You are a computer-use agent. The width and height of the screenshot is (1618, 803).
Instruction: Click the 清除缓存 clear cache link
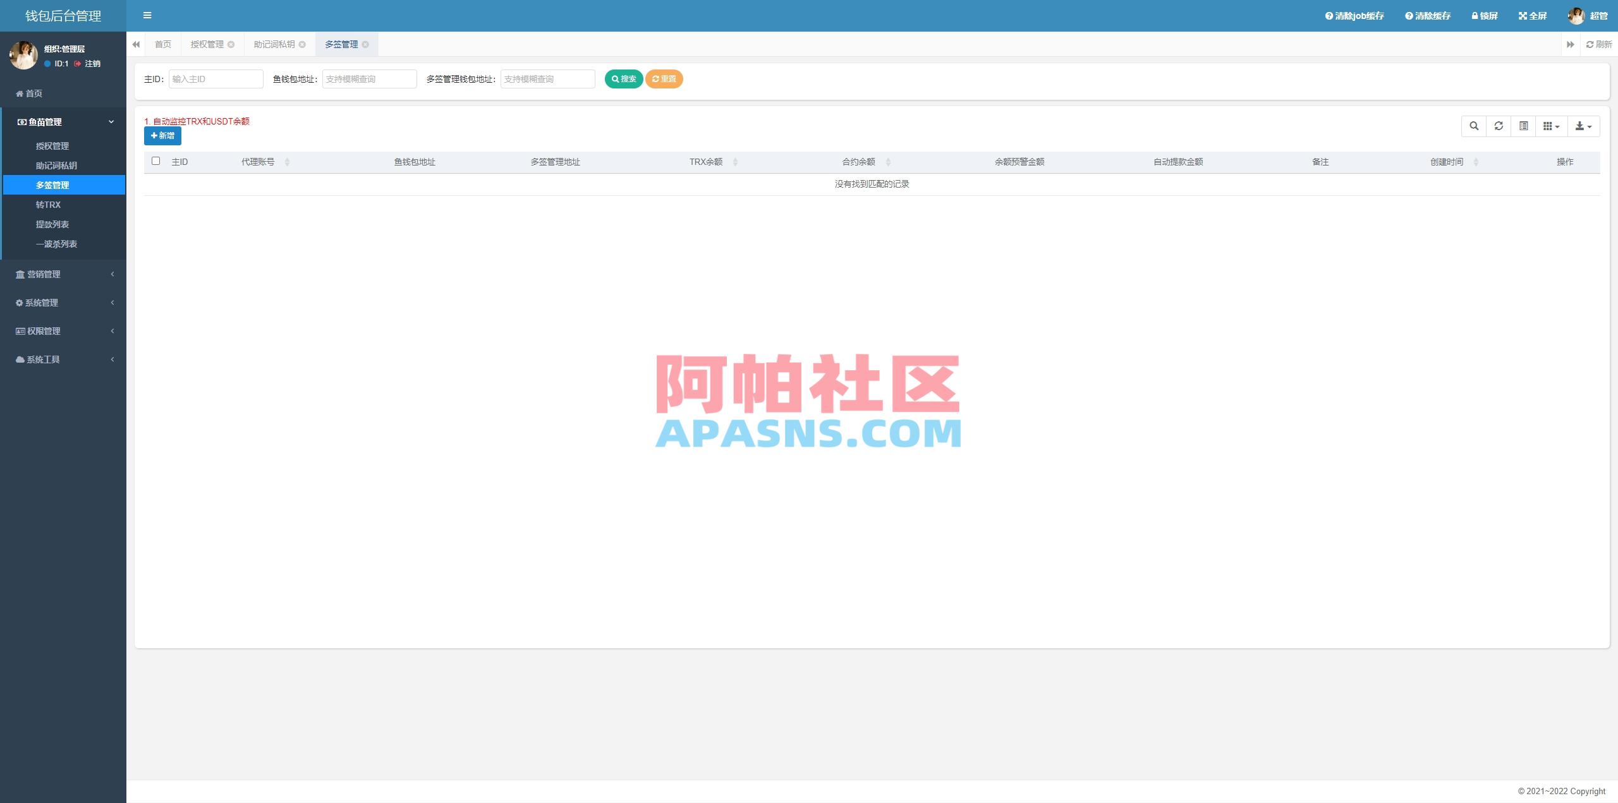pos(1428,15)
